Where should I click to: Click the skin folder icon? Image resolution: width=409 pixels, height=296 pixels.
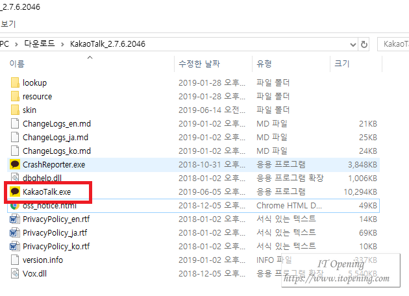(x=15, y=110)
